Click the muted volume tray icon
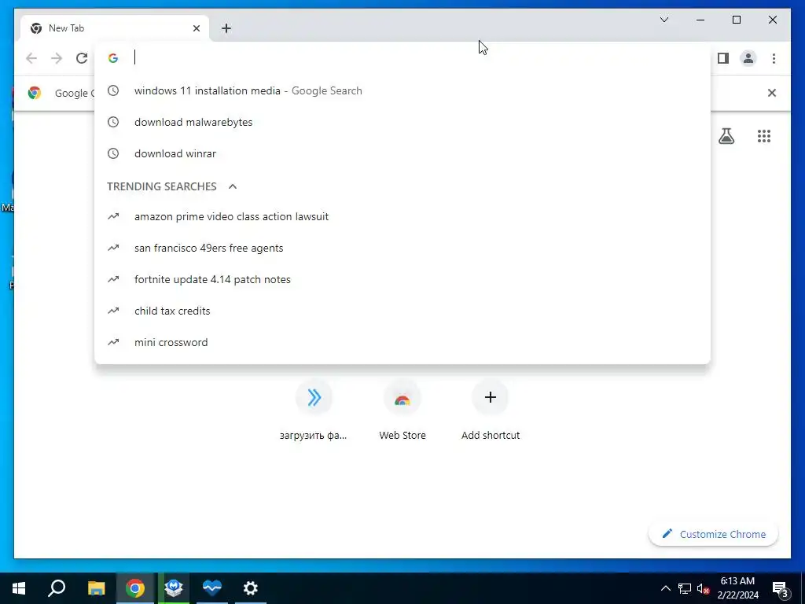Screen dimensions: 805x604 [703, 588]
